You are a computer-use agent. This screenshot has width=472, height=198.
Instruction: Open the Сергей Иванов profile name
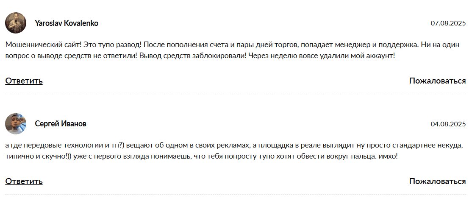click(61, 124)
